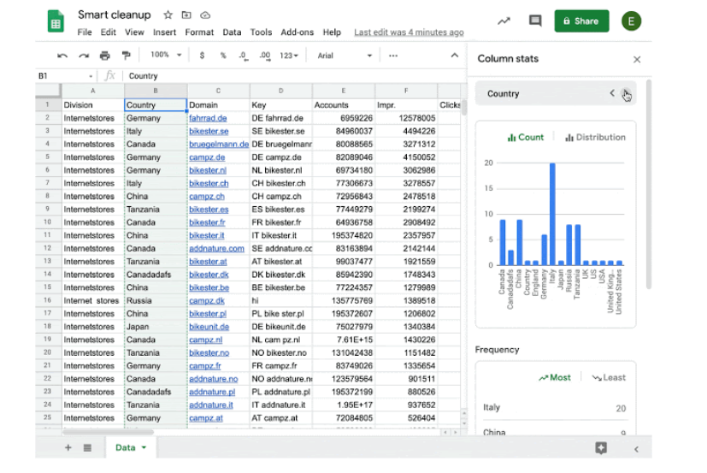Close the Column stats panel
The image size is (707, 473).
[637, 60]
